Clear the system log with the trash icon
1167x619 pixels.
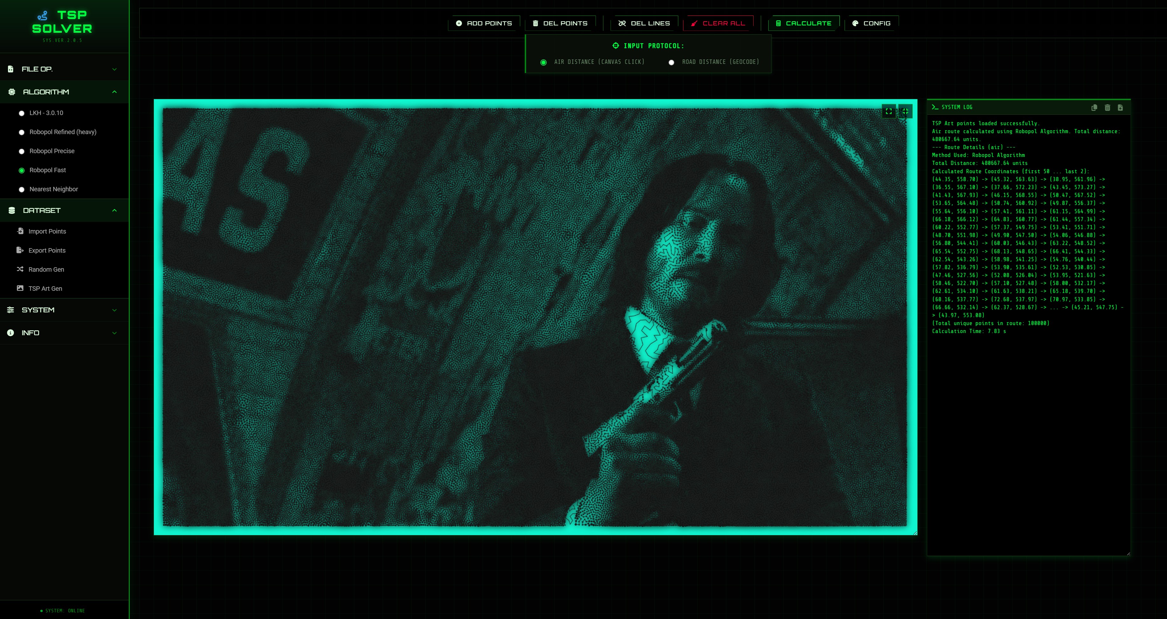(x=1107, y=108)
